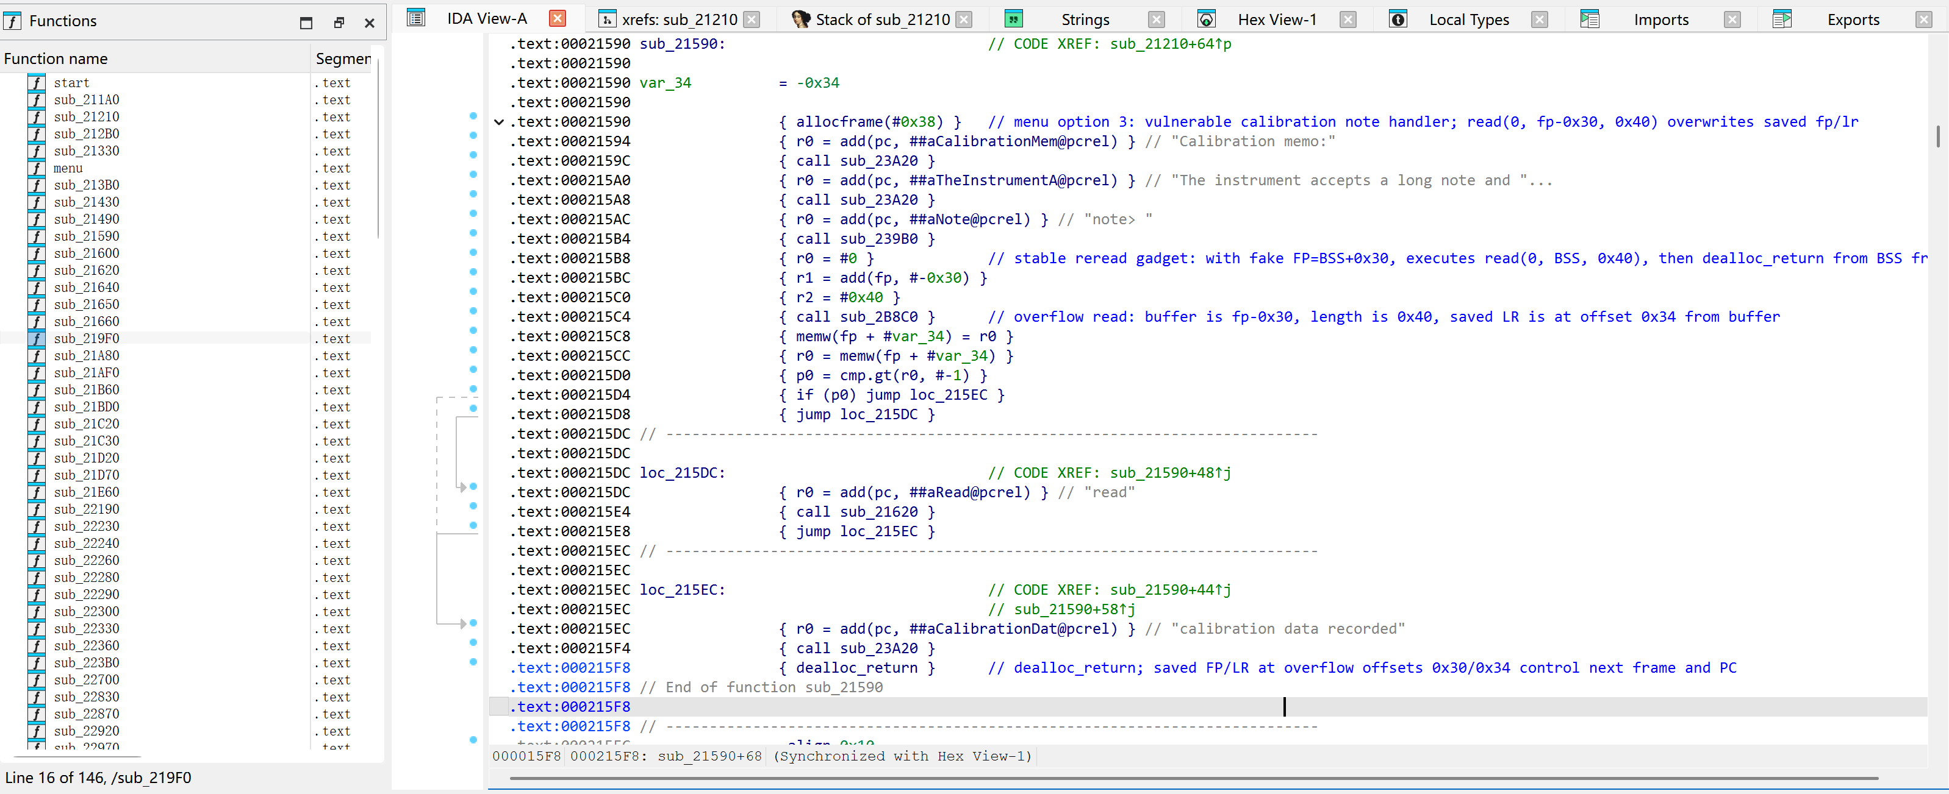Select the start function in the list

point(185,82)
